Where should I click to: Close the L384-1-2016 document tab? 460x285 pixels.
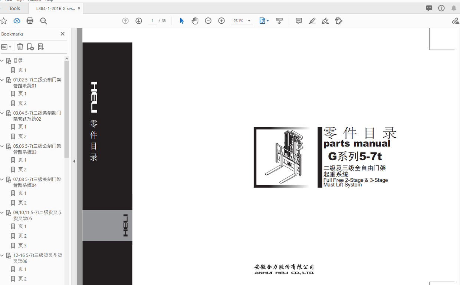79,9
